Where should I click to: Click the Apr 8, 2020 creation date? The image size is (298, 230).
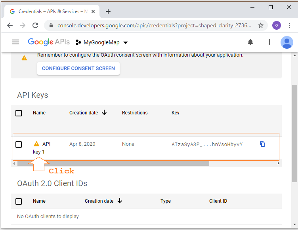tap(82, 144)
